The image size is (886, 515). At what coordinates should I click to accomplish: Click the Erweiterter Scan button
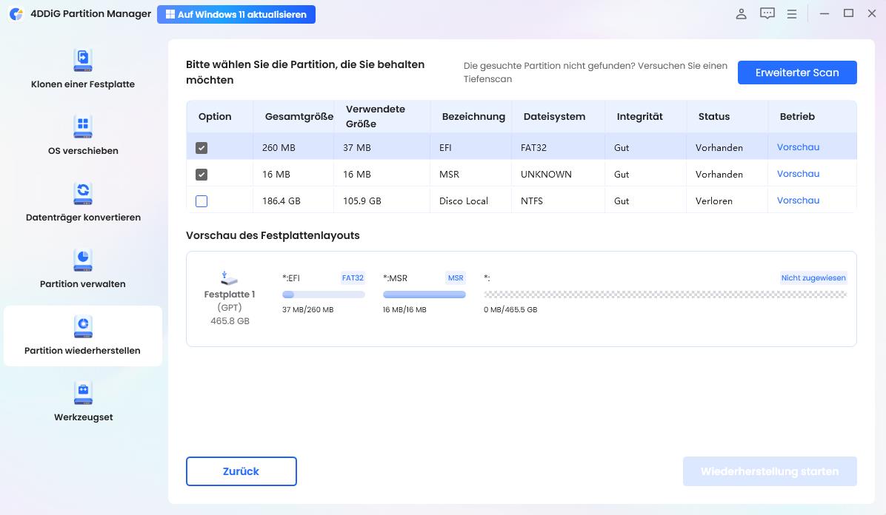pyautogui.click(x=797, y=73)
